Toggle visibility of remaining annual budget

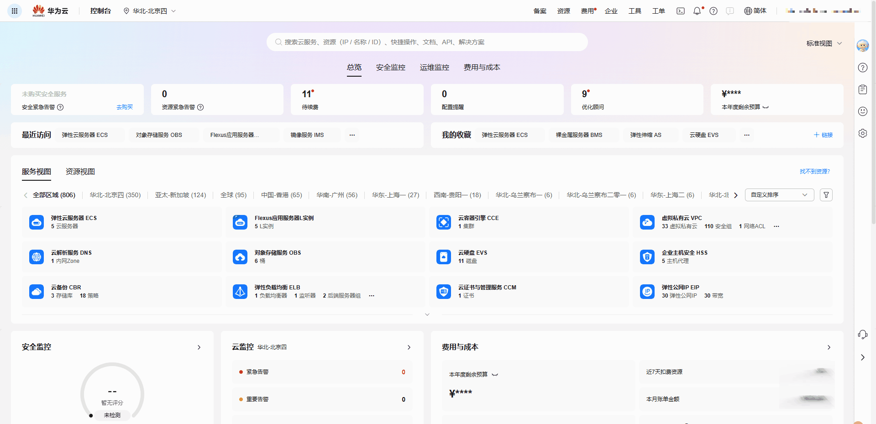[x=766, y=107]
